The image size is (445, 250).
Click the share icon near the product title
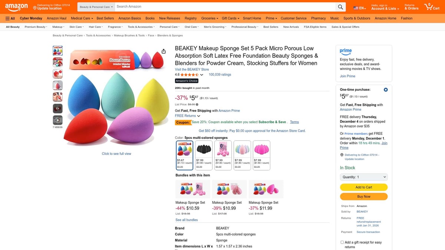164,51
